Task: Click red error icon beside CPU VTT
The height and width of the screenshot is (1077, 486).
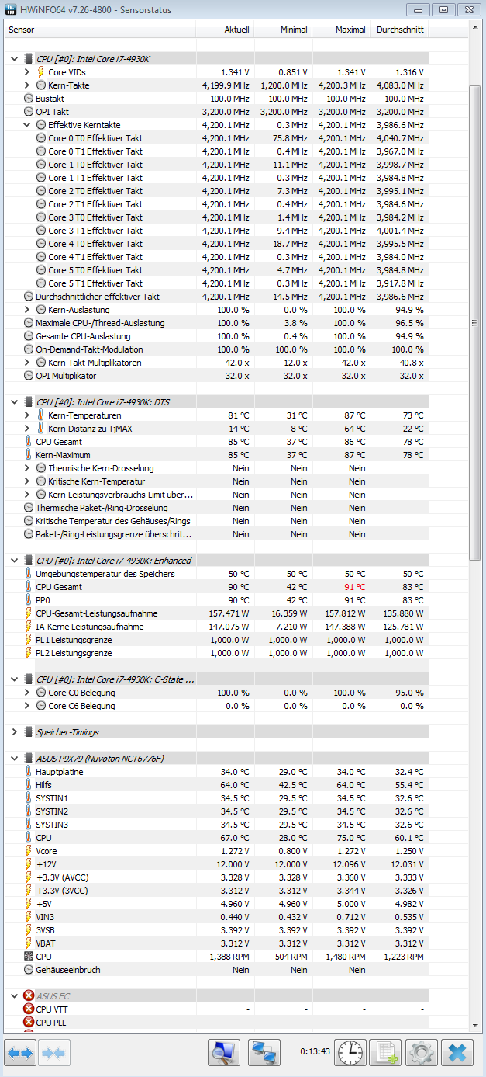Action: [x=29, y=1009]
